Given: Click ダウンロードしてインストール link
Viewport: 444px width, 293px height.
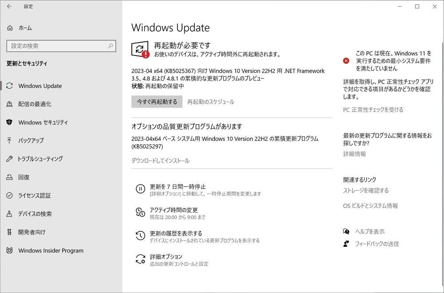Looking at the screenshot, I should pos(160,161).
